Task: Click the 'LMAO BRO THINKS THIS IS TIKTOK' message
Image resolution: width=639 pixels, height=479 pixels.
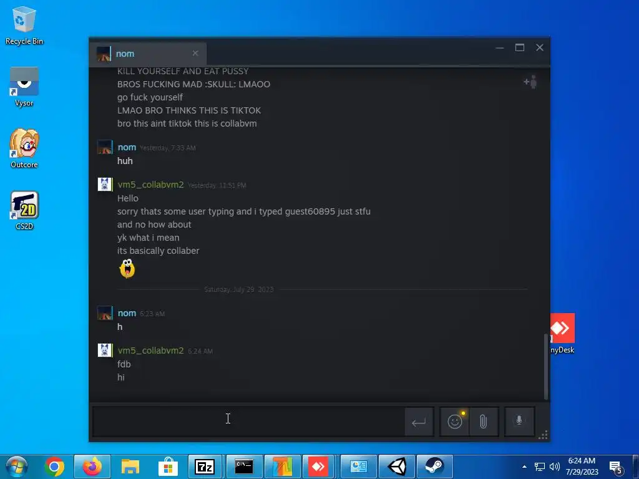Action: point(188,110)
